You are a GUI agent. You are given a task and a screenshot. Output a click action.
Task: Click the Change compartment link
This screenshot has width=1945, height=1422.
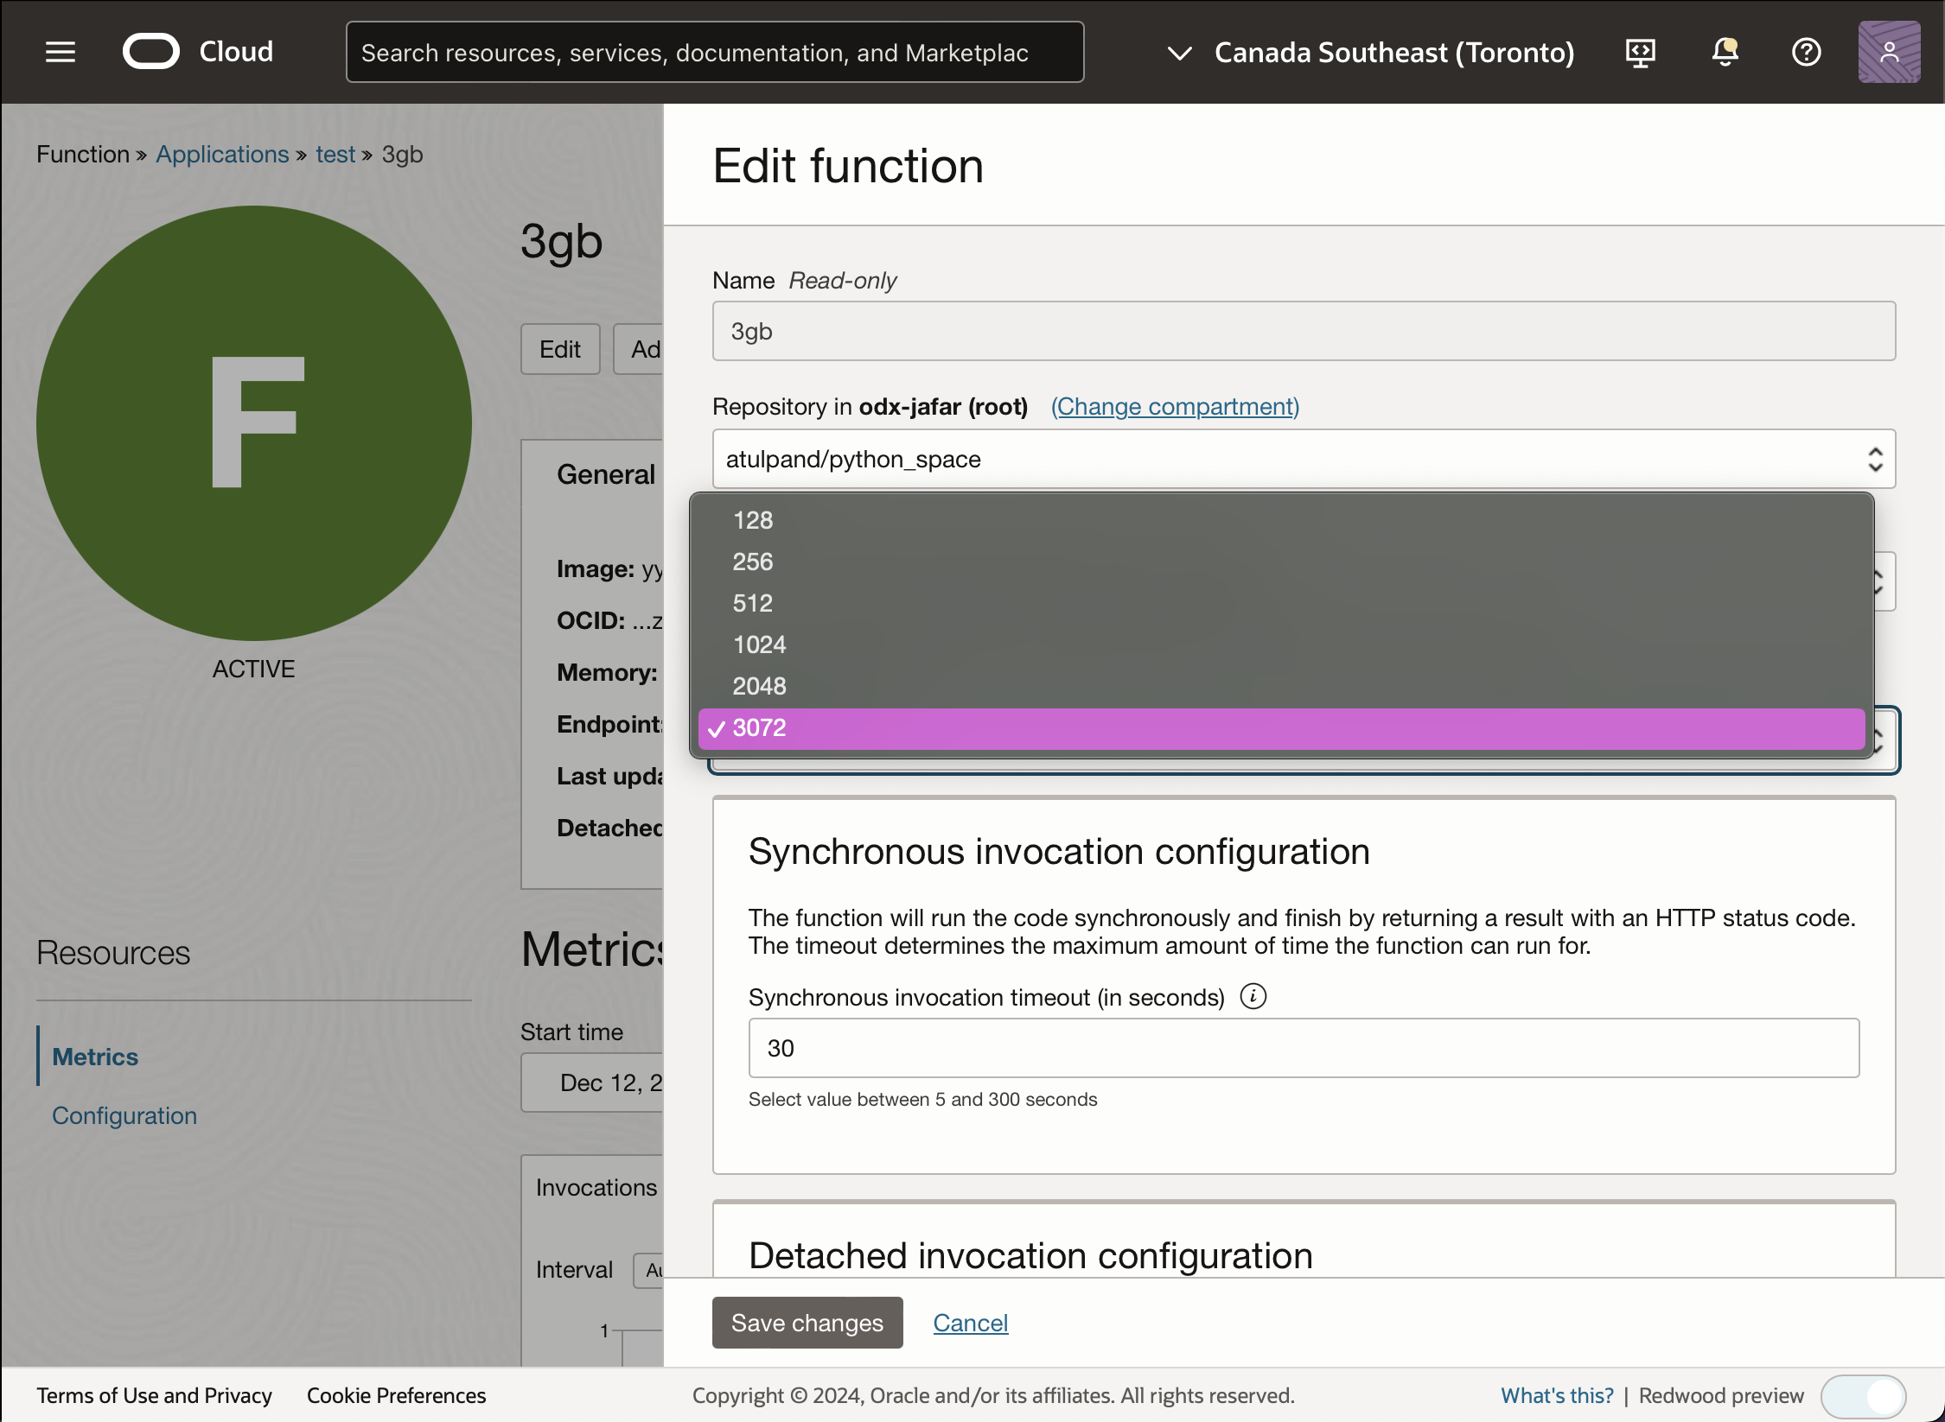pyautogui.click(x=1175, y=406)
